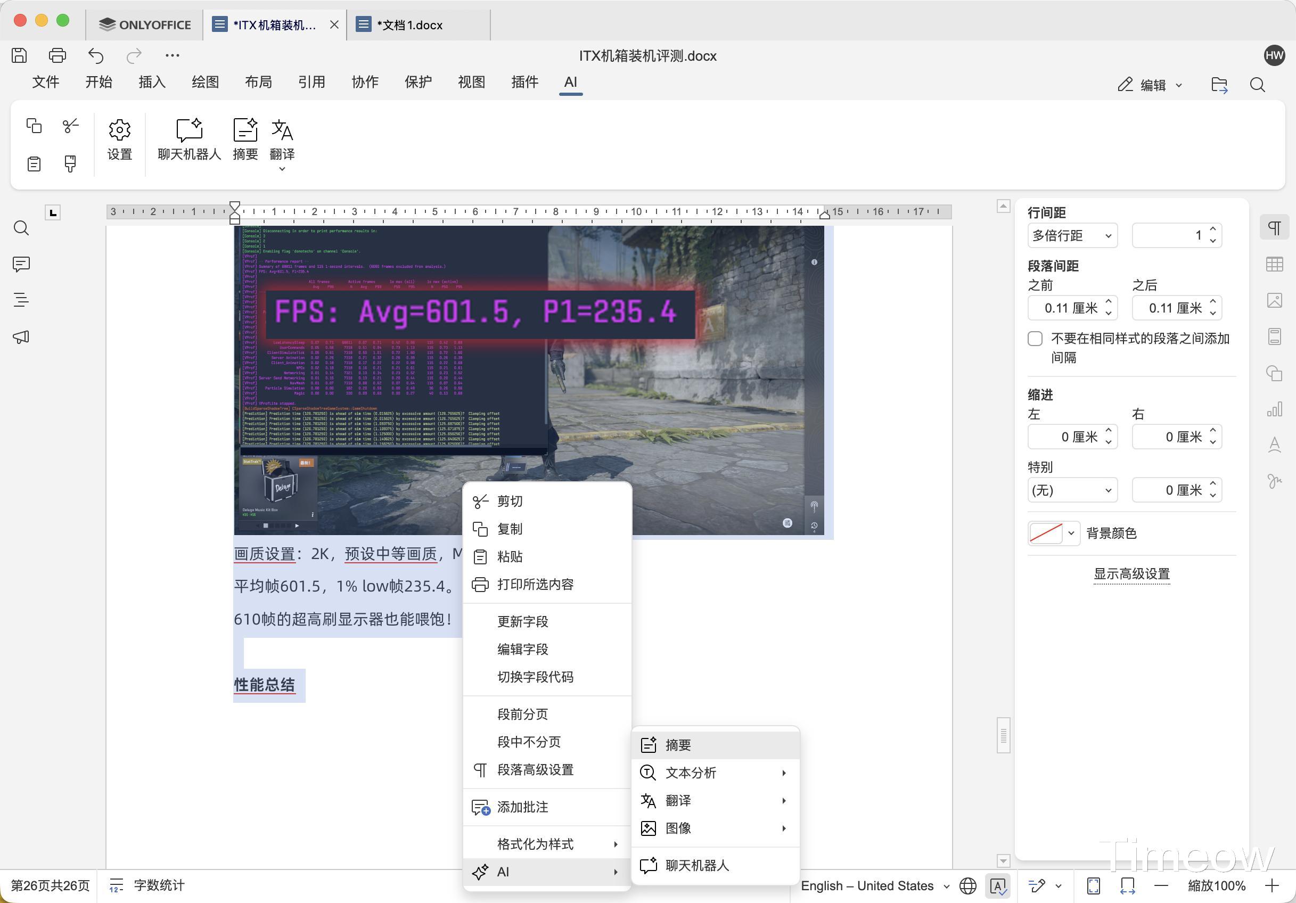This screenshot has width=1296, height=903.
Task: Toggle Fit to page view button
Action: point(1093,885)
